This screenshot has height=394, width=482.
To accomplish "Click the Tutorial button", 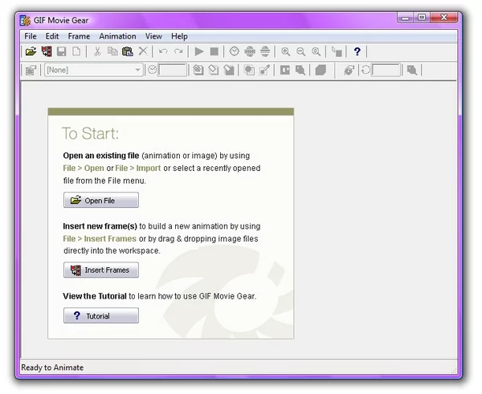I will tap(101, 315).
